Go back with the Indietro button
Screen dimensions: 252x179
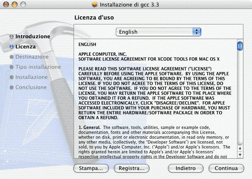pos(186,168)
